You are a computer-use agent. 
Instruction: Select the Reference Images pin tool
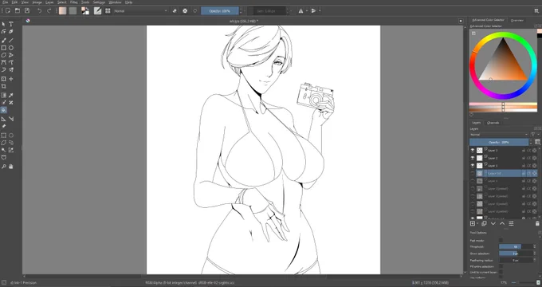(x=4, y=127)
